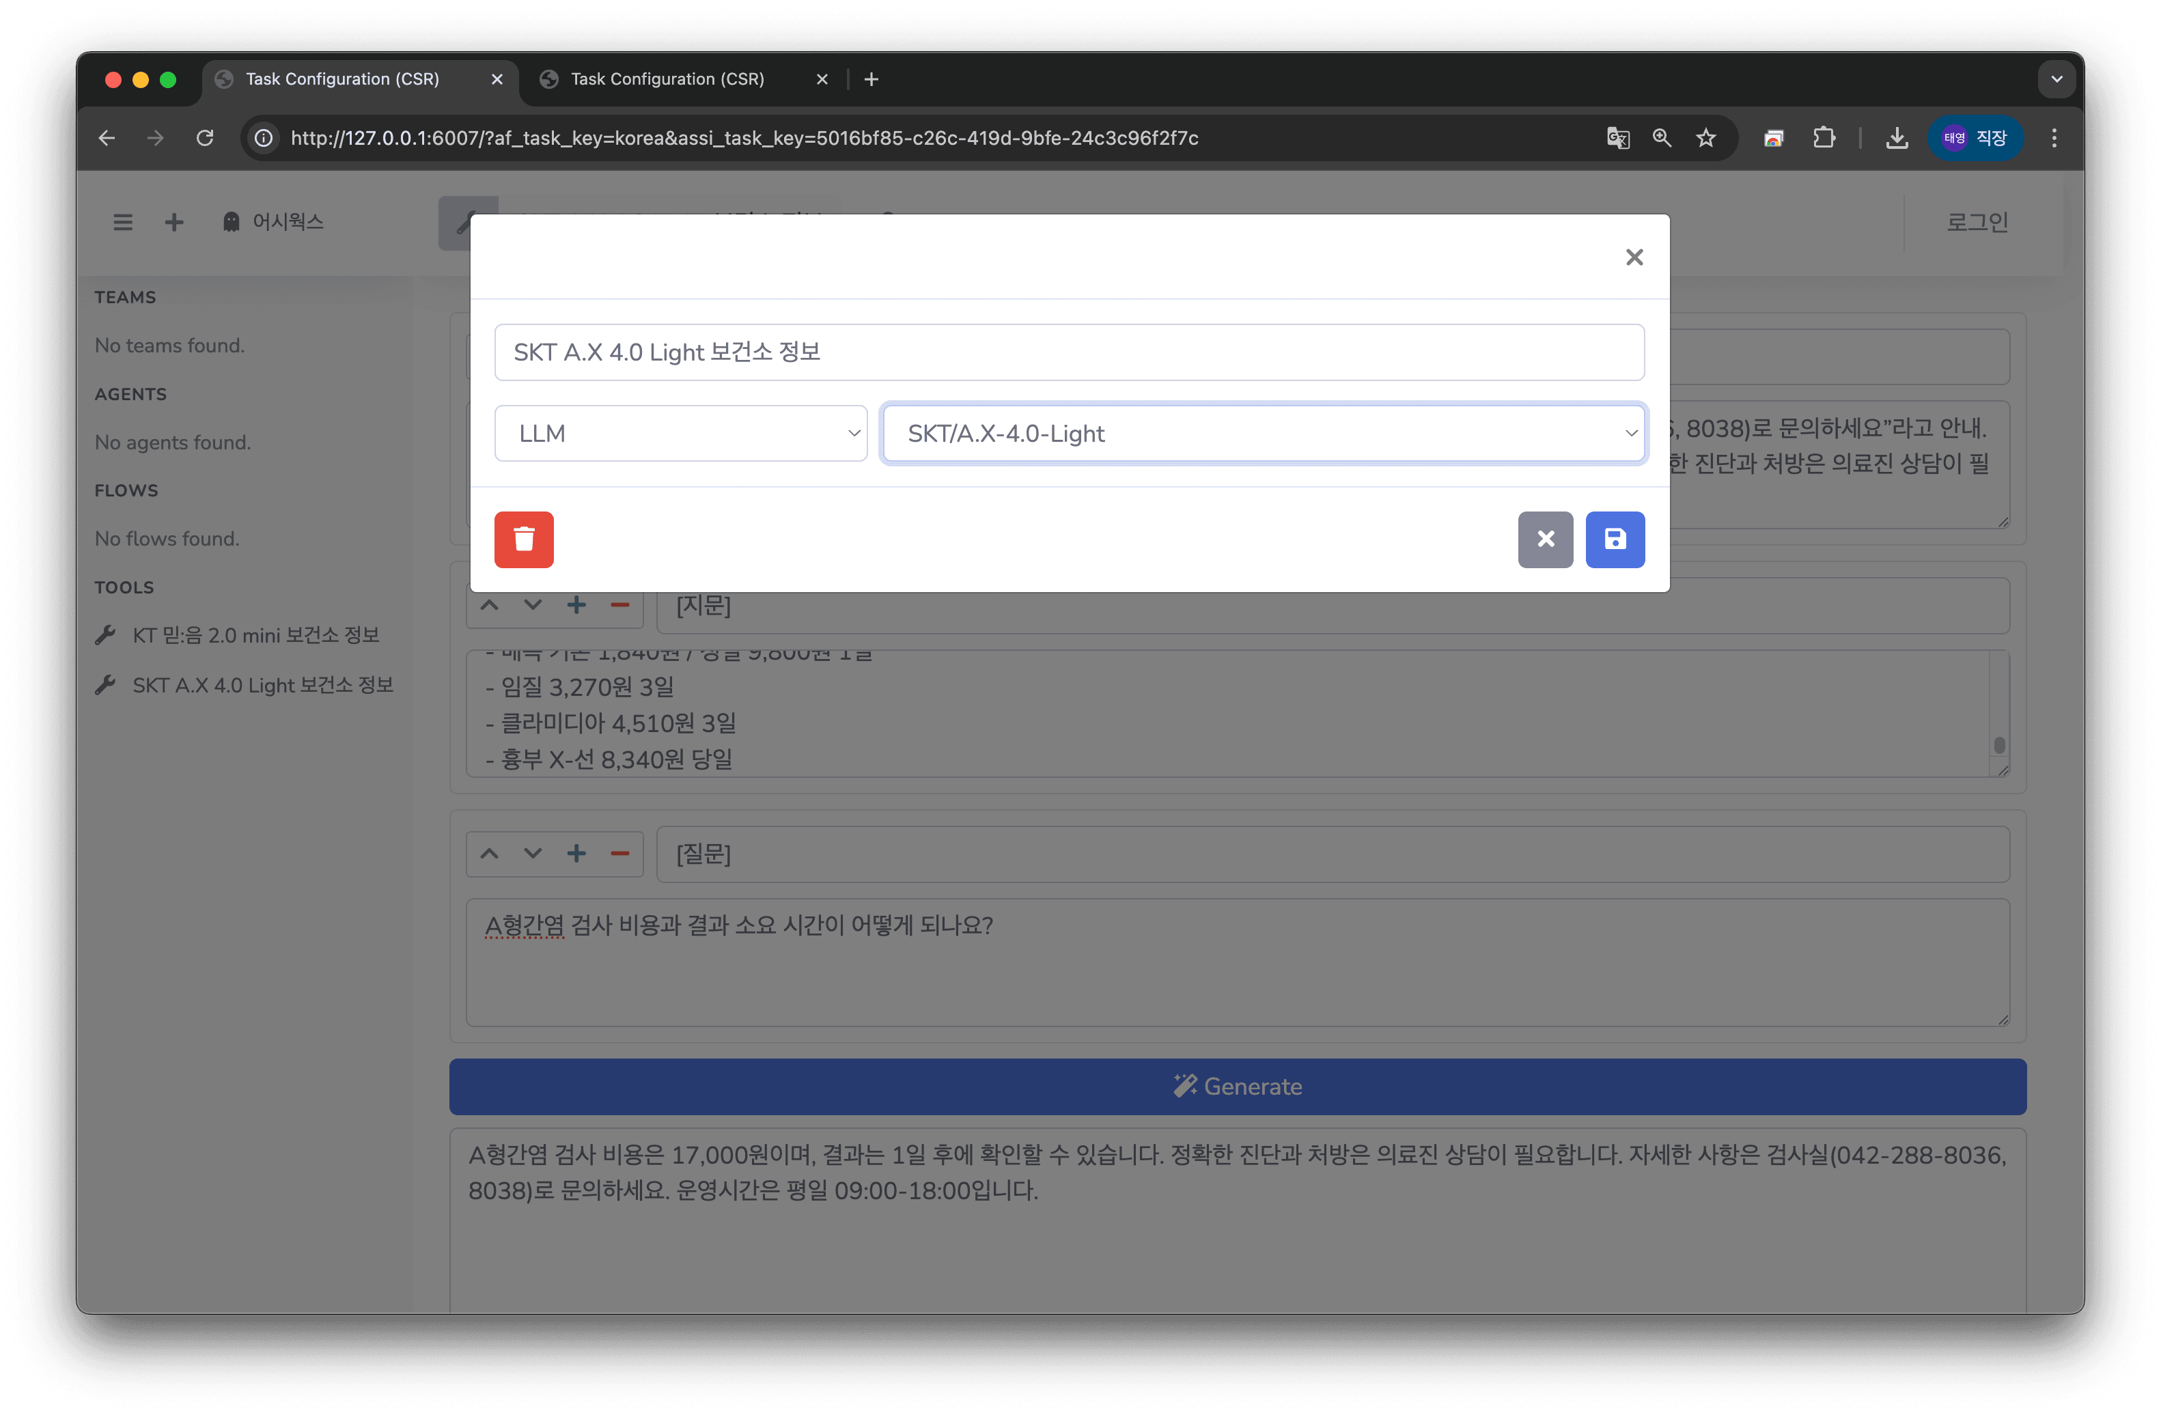Toggle the hamburger sidebar menu icon
This screenshot has width=2161, height=1415.
[122, 221]
